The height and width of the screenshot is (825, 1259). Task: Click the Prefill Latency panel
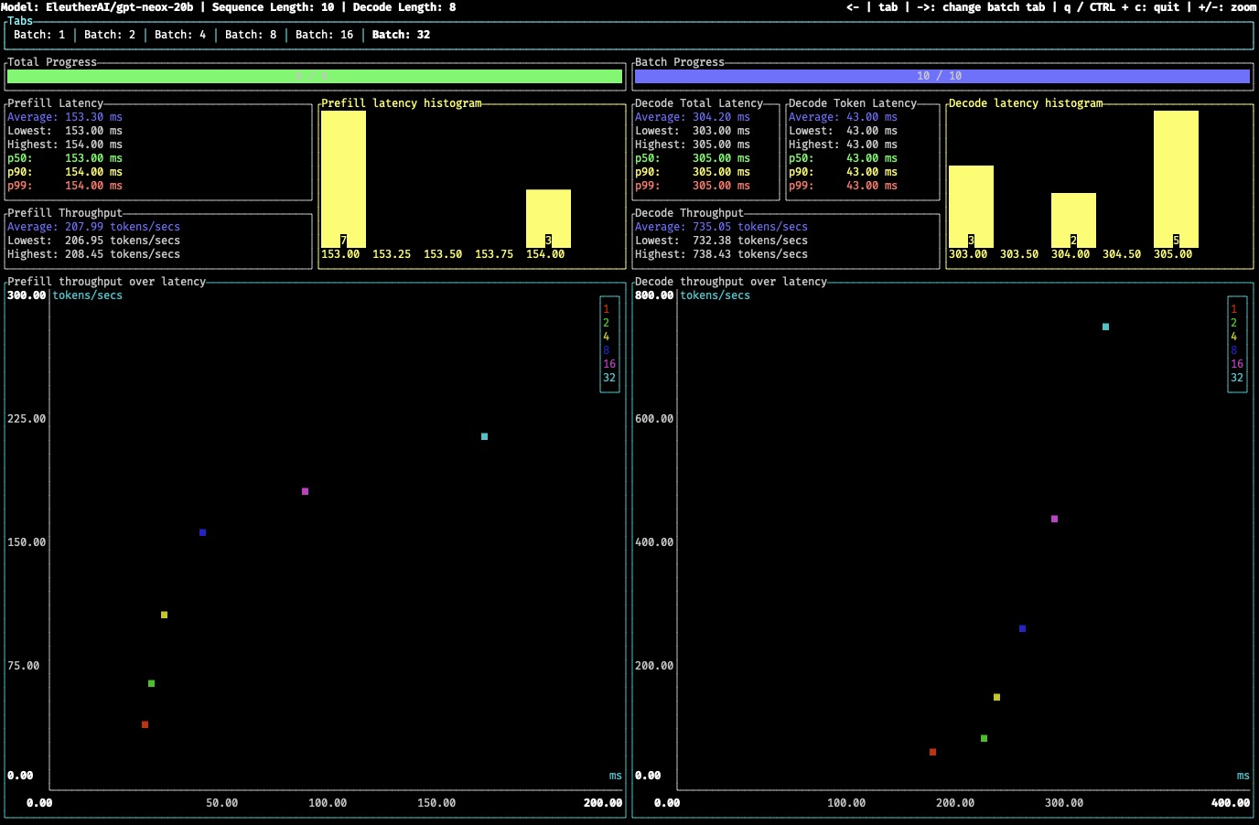[157, 151]
